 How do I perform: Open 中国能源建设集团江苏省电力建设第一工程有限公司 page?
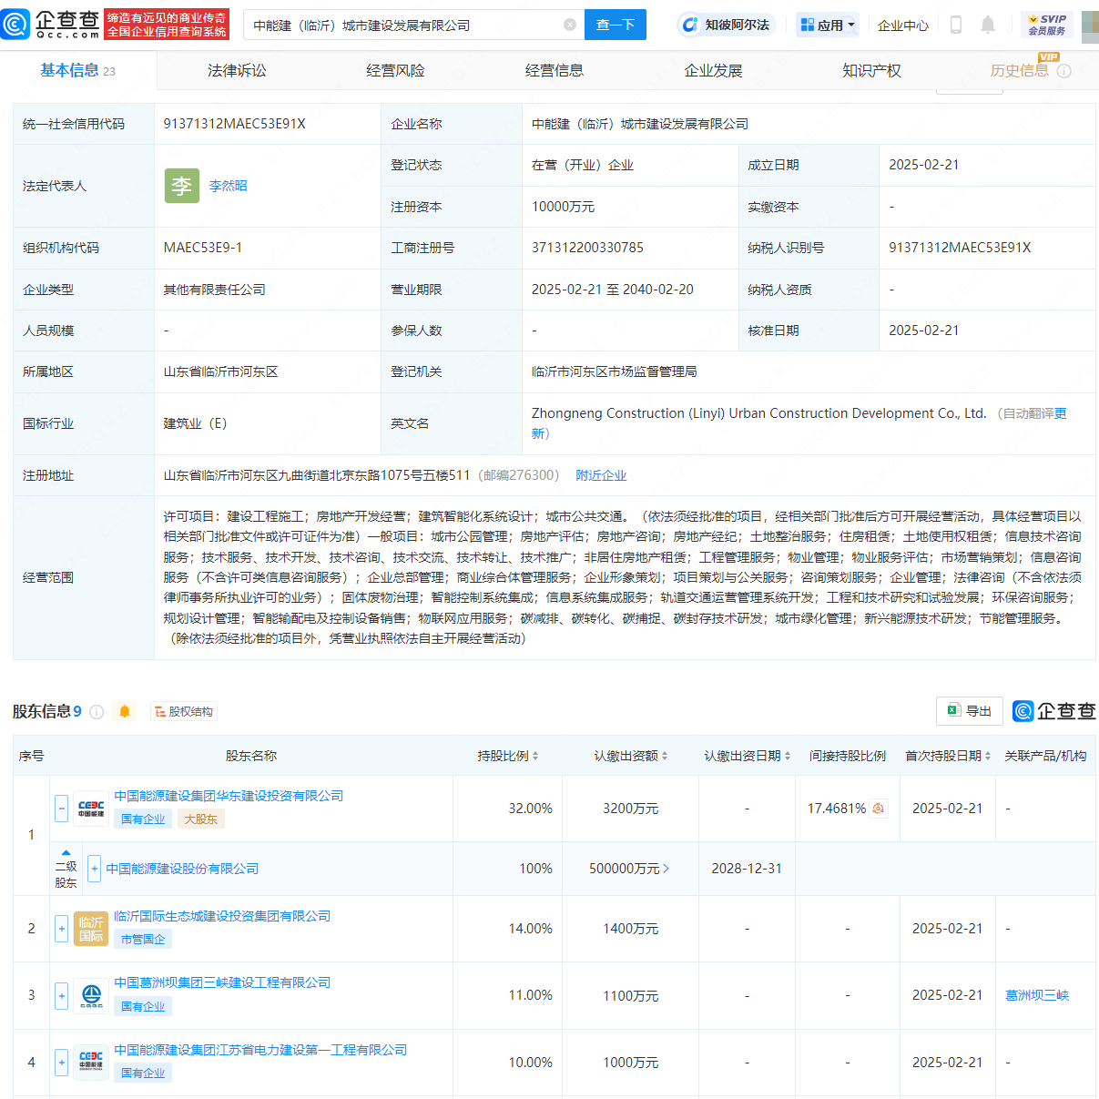click(260, 1050)
